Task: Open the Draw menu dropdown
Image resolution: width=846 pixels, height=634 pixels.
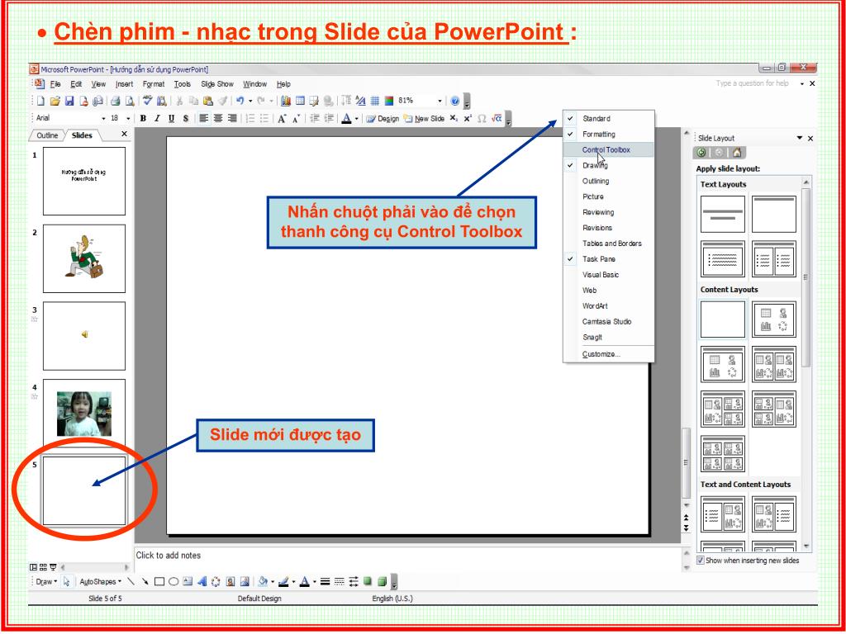Action: pos(46,582)
